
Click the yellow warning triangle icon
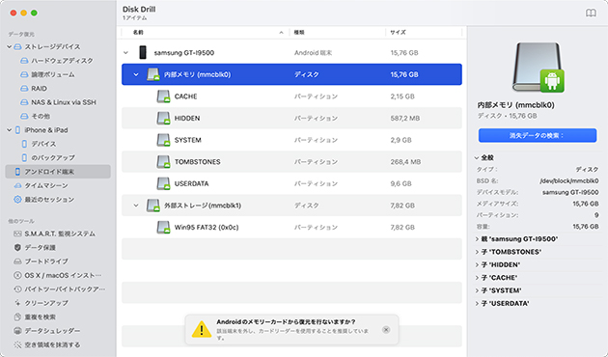tap(202, 329)
